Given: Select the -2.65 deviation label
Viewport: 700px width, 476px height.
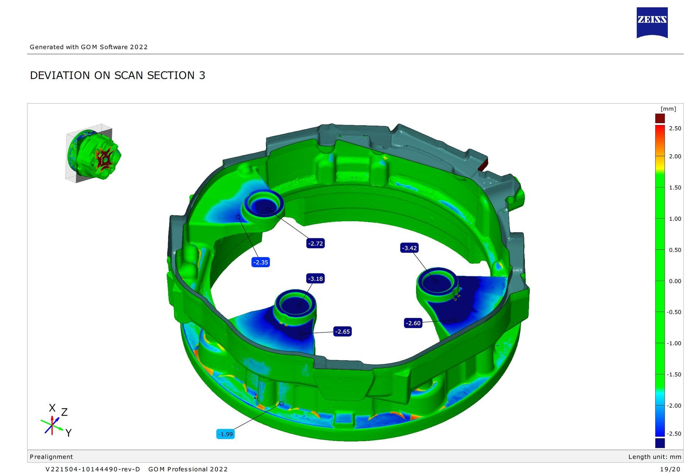Looking at the screenshot, I should point(342,332).
